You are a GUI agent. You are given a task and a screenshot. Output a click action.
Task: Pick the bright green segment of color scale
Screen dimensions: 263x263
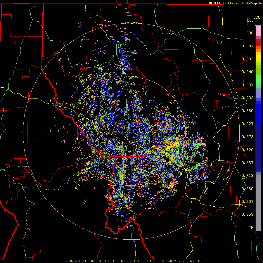(x=258, y=80)
